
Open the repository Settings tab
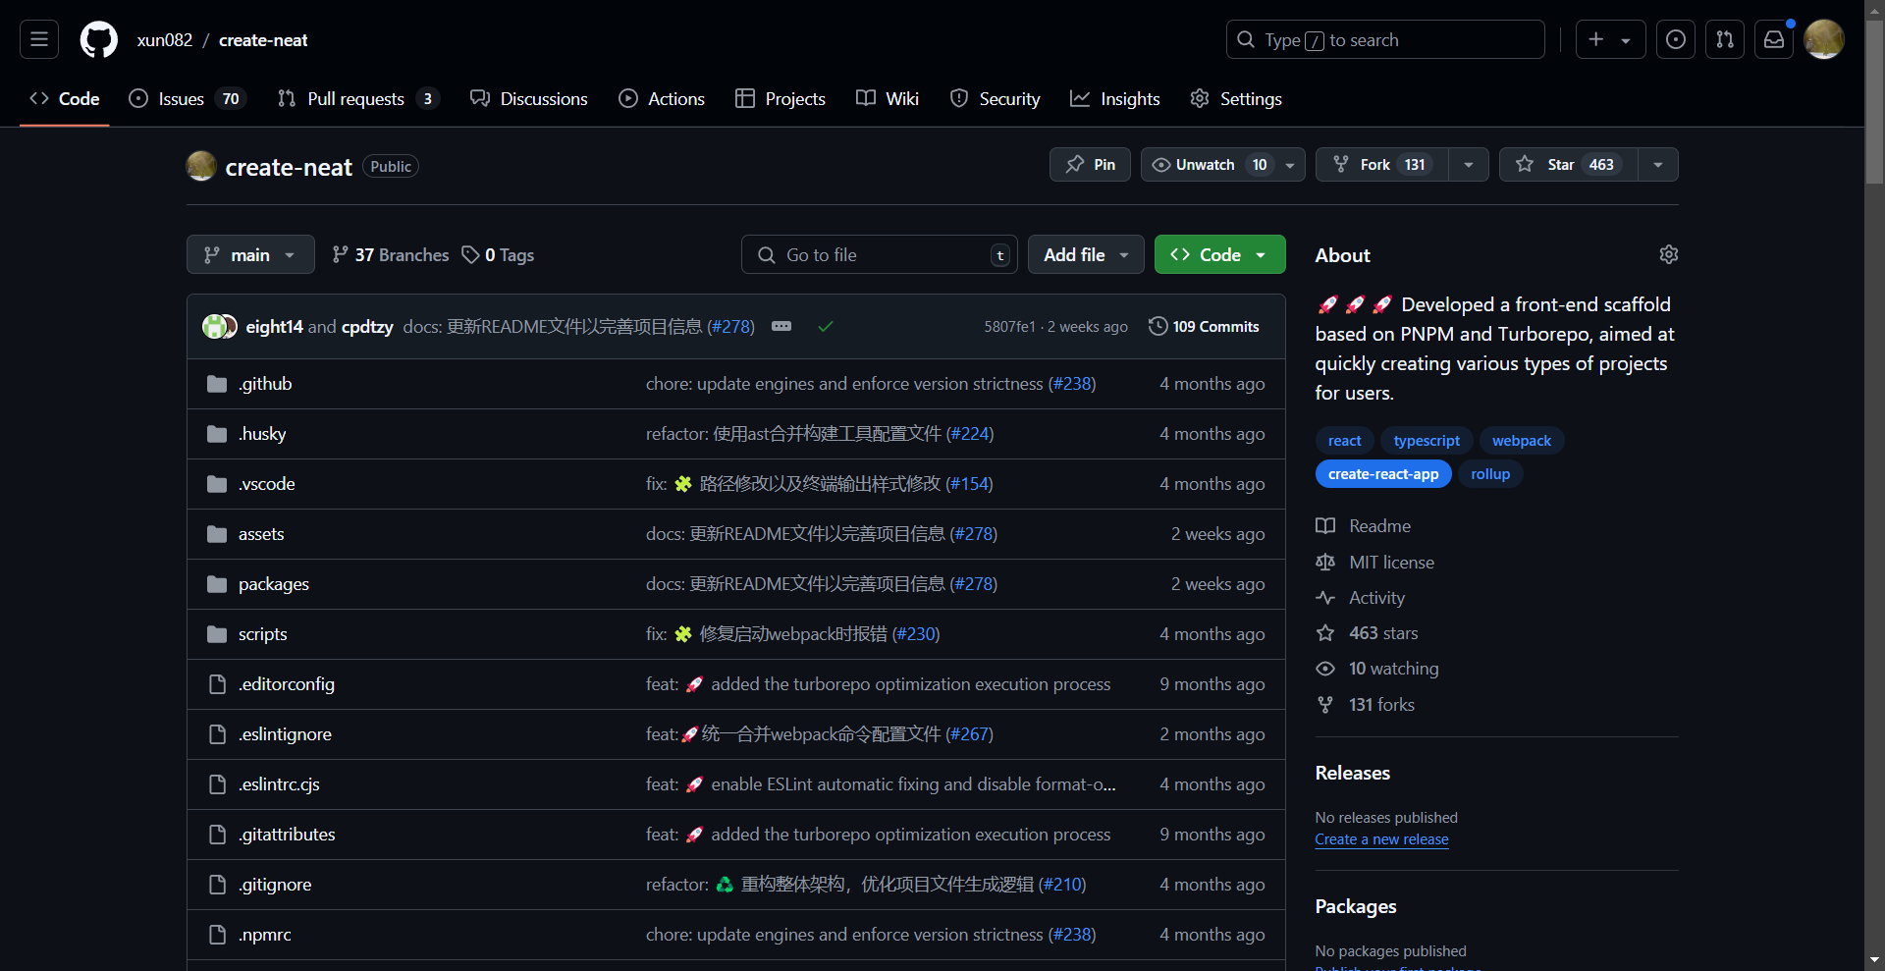pos(1236,98)
